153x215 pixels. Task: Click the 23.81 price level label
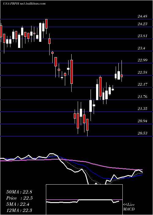coord(142,36)
